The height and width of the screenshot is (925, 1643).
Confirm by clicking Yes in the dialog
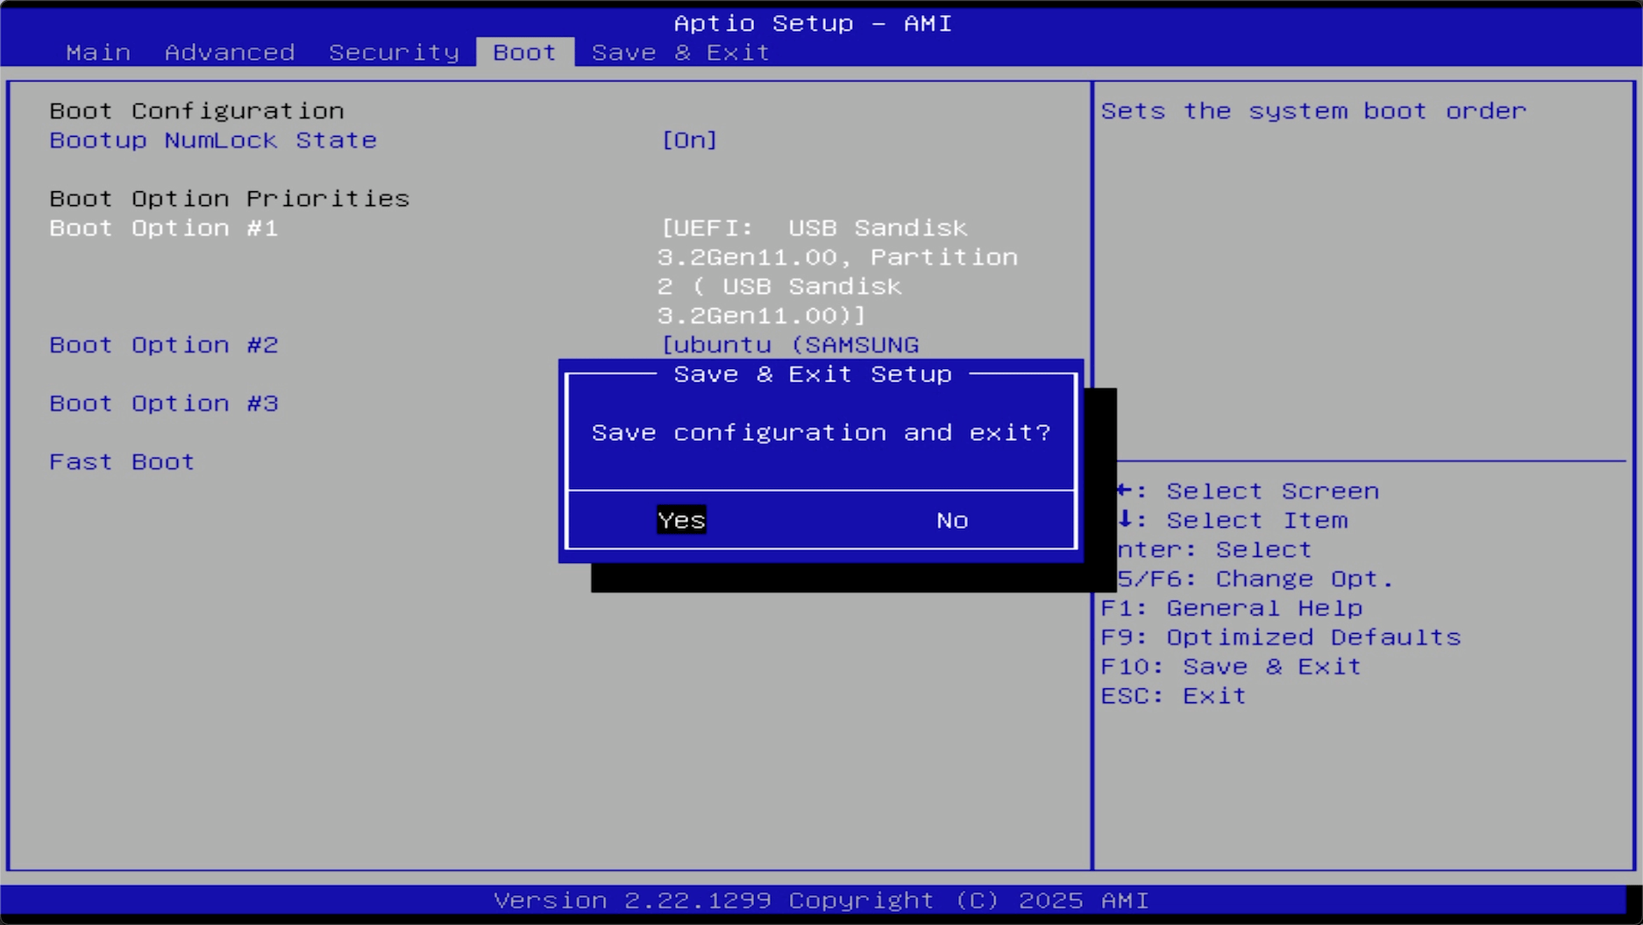click(681, 521)
